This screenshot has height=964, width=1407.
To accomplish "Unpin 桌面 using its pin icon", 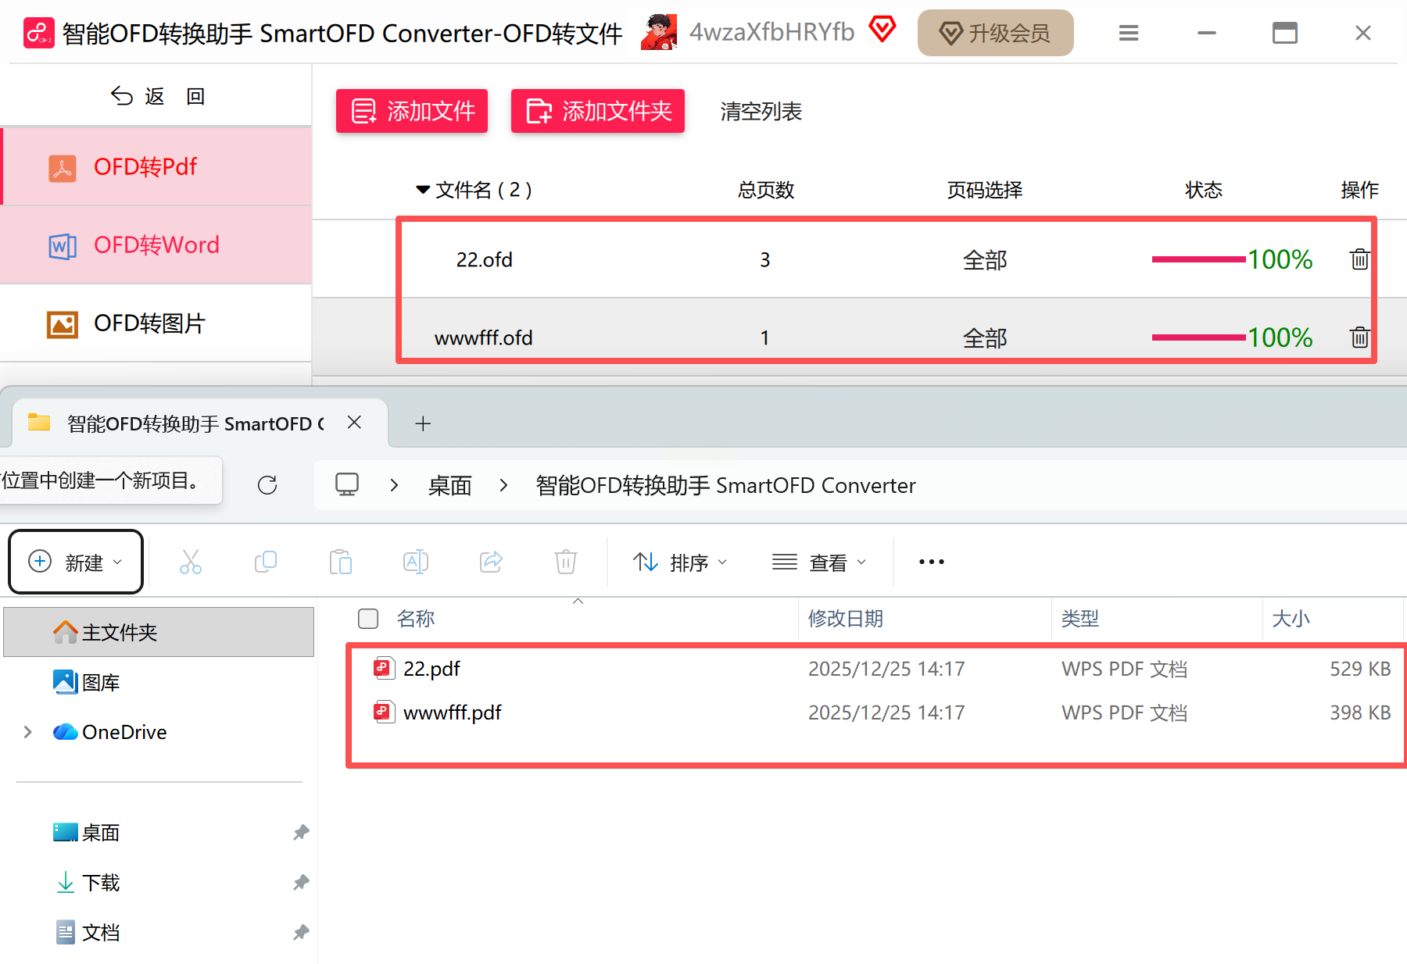I will coord(301,833).
